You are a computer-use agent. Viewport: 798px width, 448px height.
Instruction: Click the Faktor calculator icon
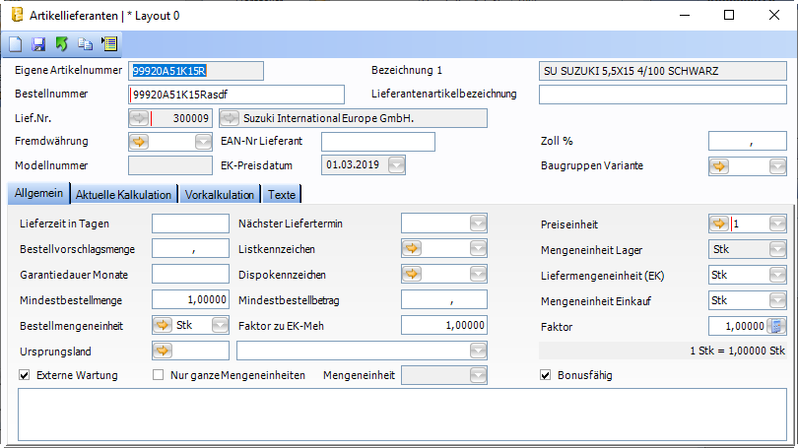(776, 326)
